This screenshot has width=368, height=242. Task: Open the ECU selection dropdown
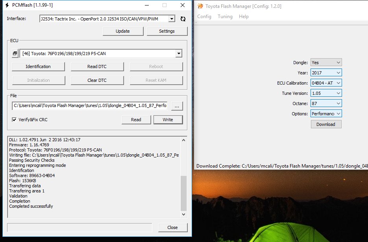(x=179, y=54)
